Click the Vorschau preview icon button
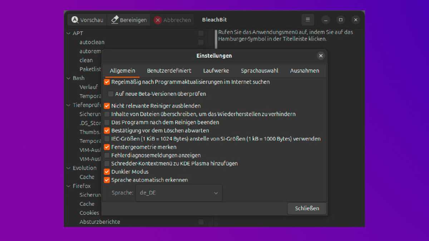Image resolution: width=429 pixels, height=241 pixels. (87, 20)
